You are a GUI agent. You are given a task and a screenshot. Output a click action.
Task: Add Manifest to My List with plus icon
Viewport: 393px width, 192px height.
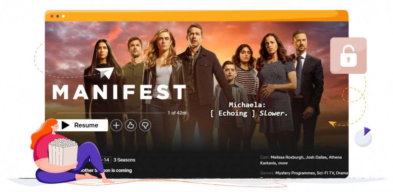116,125
